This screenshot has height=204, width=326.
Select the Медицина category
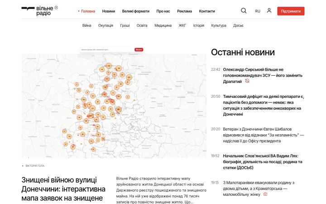[x=163, y=25]
